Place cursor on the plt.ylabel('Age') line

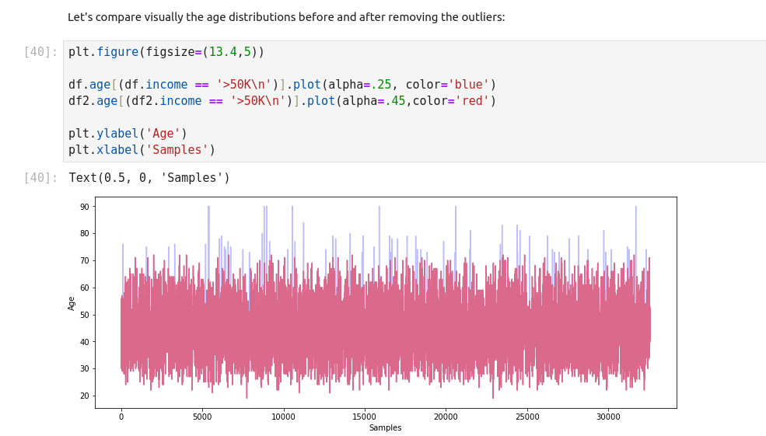click(x=128, y=134)
